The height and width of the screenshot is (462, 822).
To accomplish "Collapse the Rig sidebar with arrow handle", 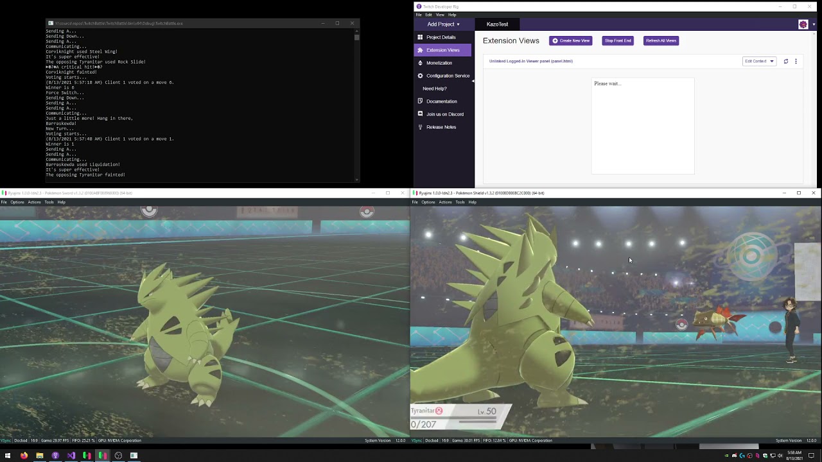I will pyautogui.click(x=473, y=81).
